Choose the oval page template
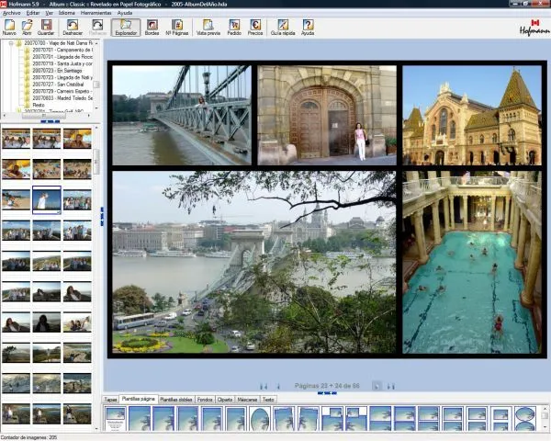Image resolution: width=551 pixels, height=441 pixels. [x=260, y=419]
